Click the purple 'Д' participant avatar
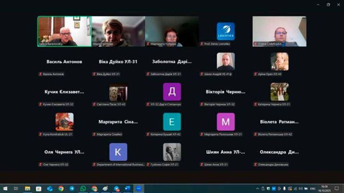The image size is (344, 193). (172, 91)
